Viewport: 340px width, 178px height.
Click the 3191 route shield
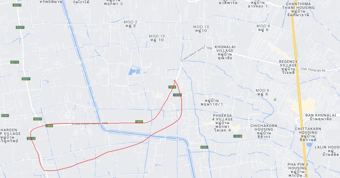coord(5,116)
